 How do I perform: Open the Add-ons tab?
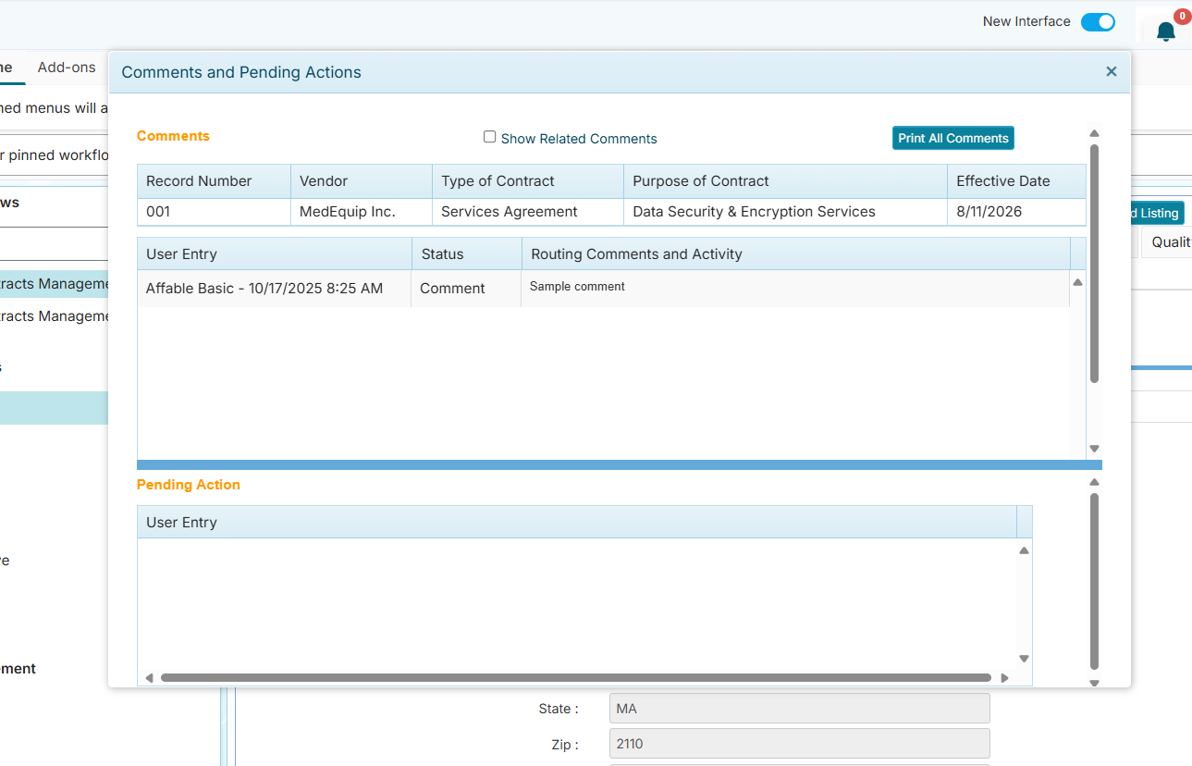pos(67,68)
